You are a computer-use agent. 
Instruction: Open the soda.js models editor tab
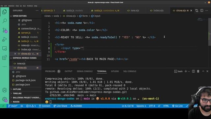tap(73, 11)
